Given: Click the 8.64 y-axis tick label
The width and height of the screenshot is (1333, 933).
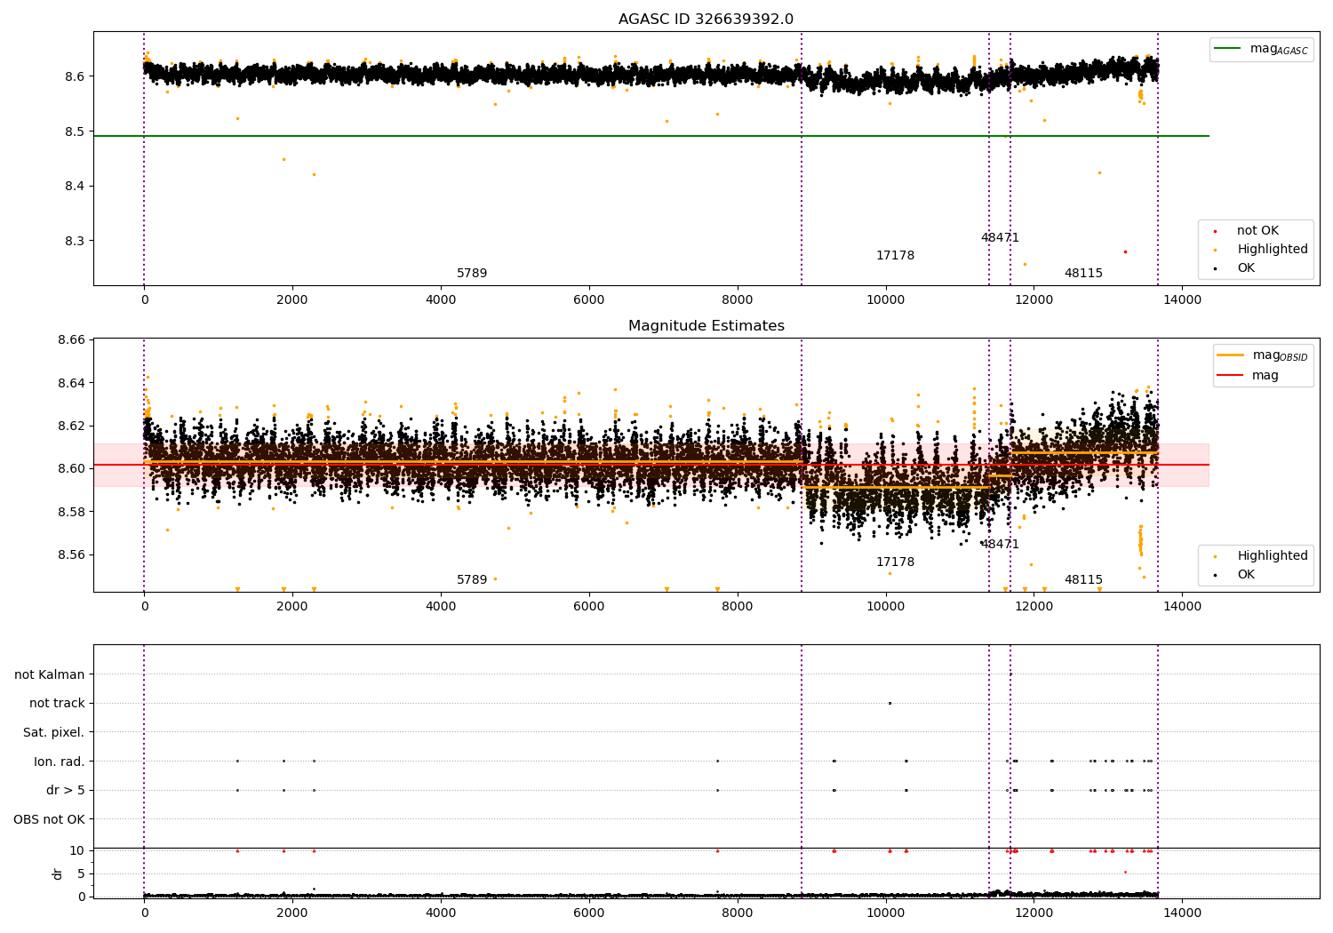Looking at the screenshot, I should [70, 383].
